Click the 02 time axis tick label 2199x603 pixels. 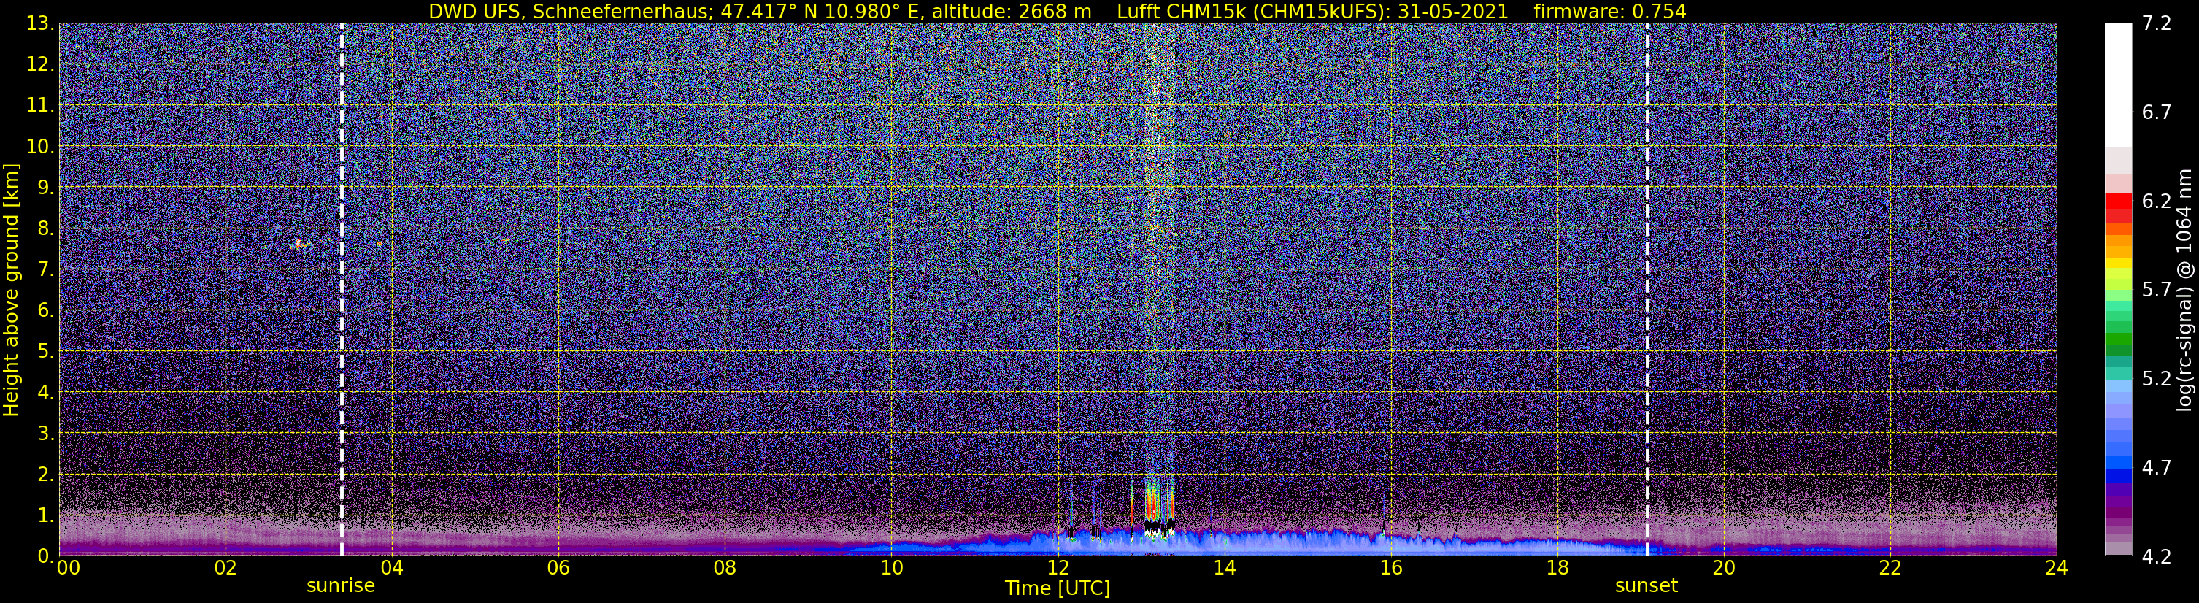pos(226,569)
